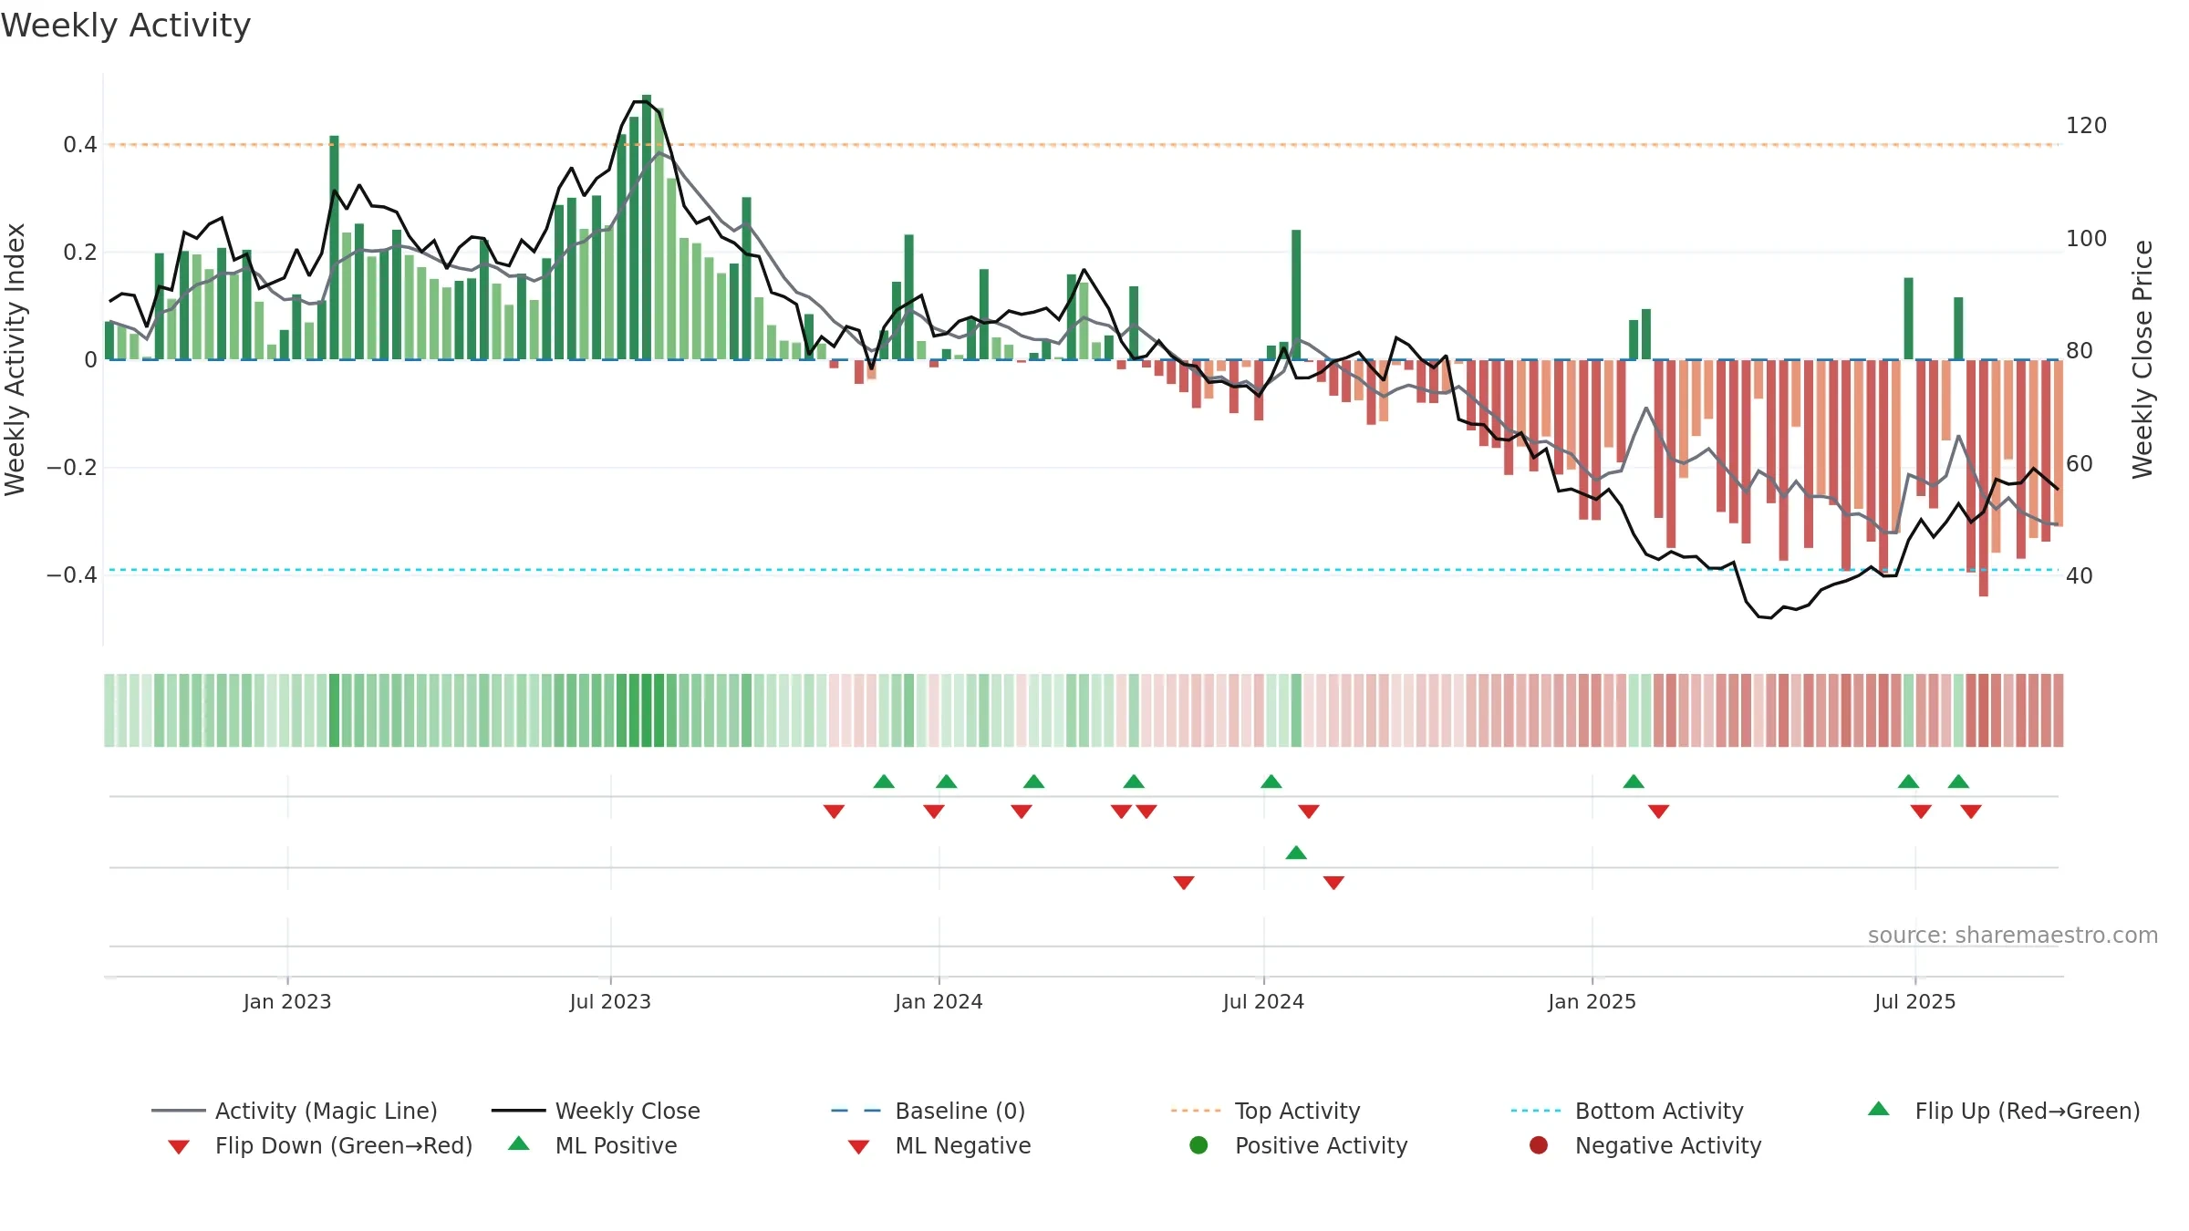This screenshot has width=2189, height=1231.
Task: Click the darkest green heatmap strip cell
Action: [x=647, y=710]
